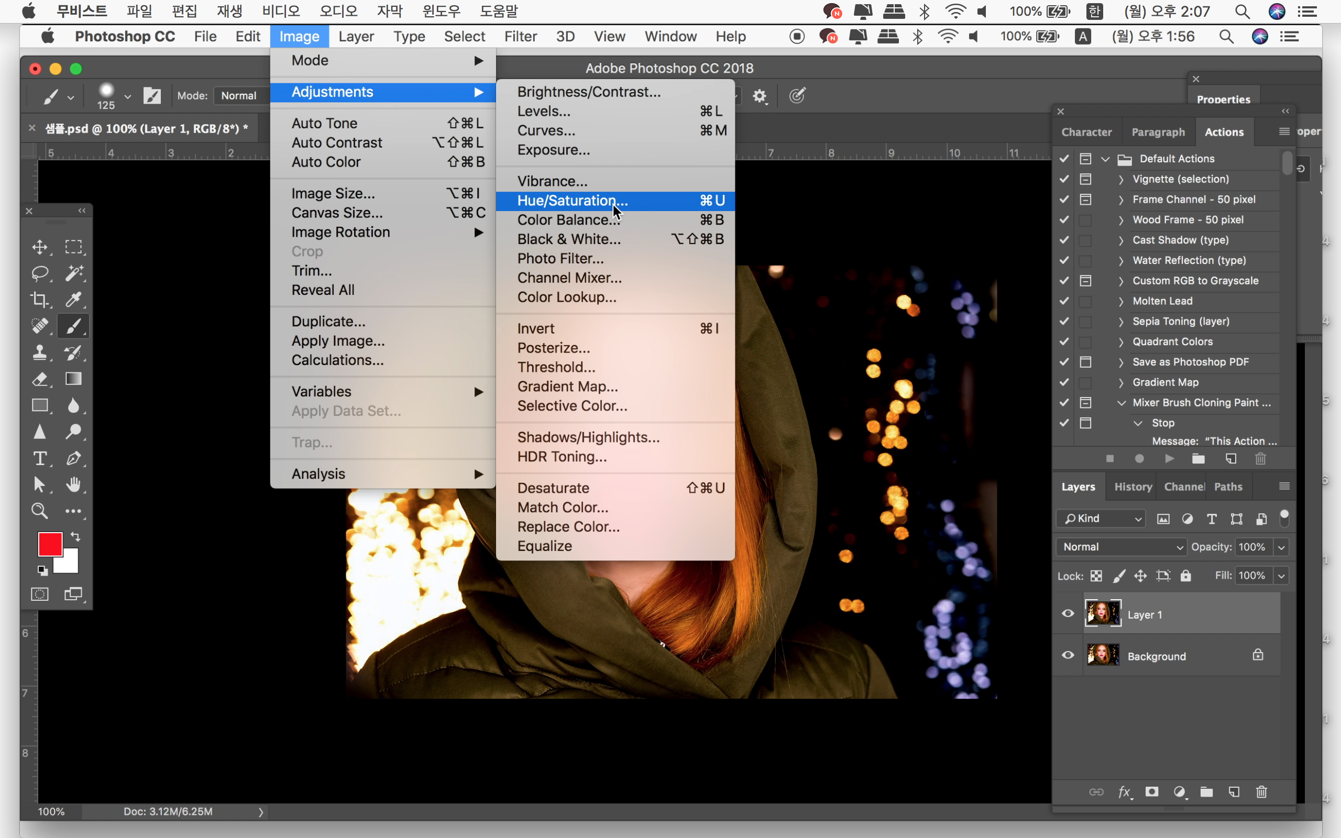Select the Lasso tool

point(40,273)
